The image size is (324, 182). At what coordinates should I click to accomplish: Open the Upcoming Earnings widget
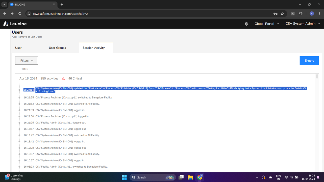14,177
